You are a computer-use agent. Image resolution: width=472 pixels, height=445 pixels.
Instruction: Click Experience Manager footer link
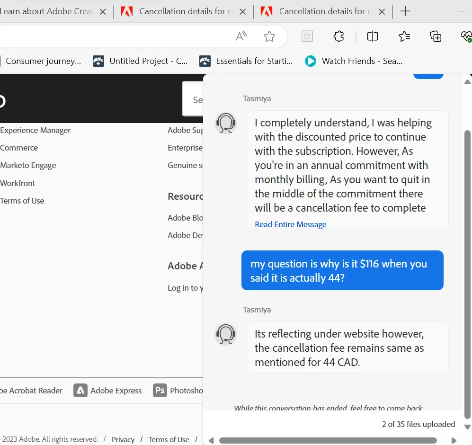pos(35,130)
